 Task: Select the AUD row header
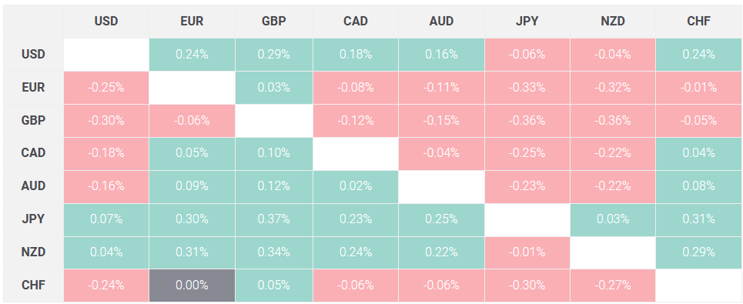(x=33, y=186)
